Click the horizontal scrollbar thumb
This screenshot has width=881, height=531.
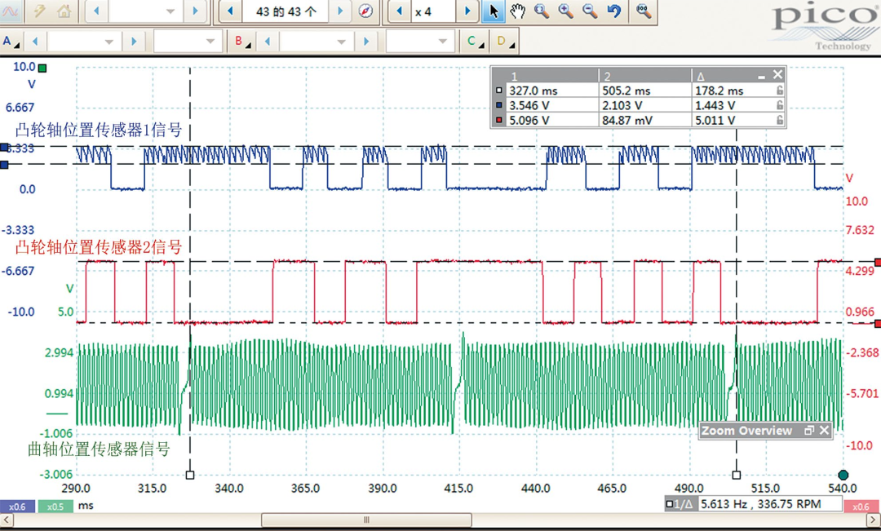[366, 520]
